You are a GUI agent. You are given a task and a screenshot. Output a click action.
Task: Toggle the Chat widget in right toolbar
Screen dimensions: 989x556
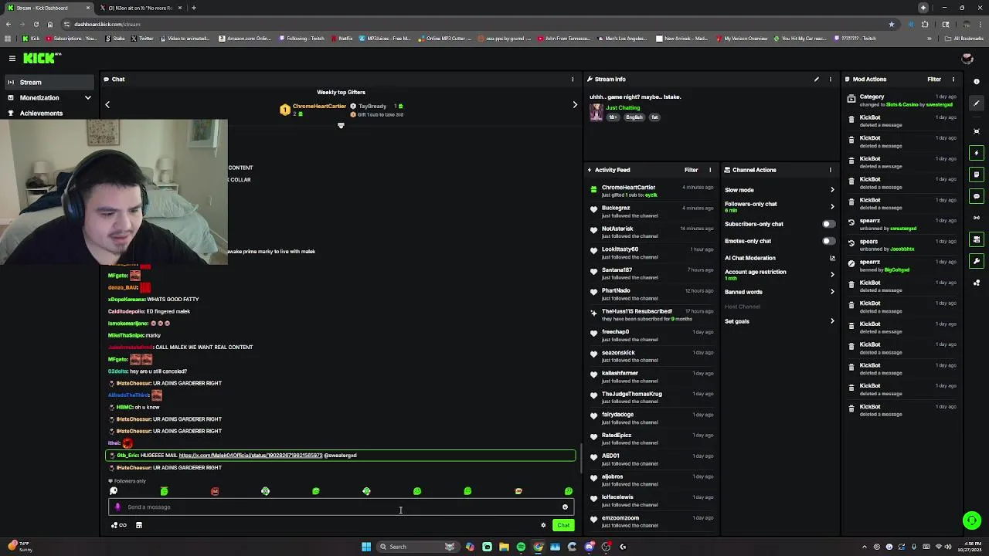[977, 196]
